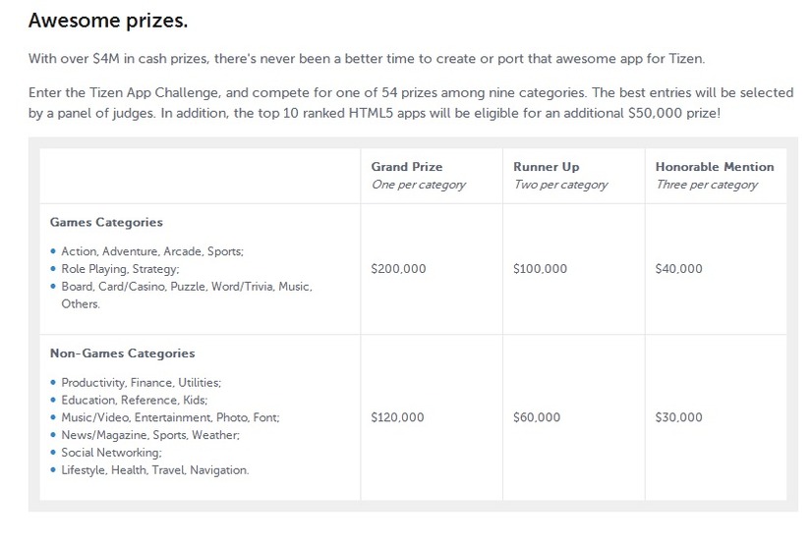The width and height of the screenshot is (812, 542).
Task: Click the Non-Games Categories row title
Action: click(122, 353)
